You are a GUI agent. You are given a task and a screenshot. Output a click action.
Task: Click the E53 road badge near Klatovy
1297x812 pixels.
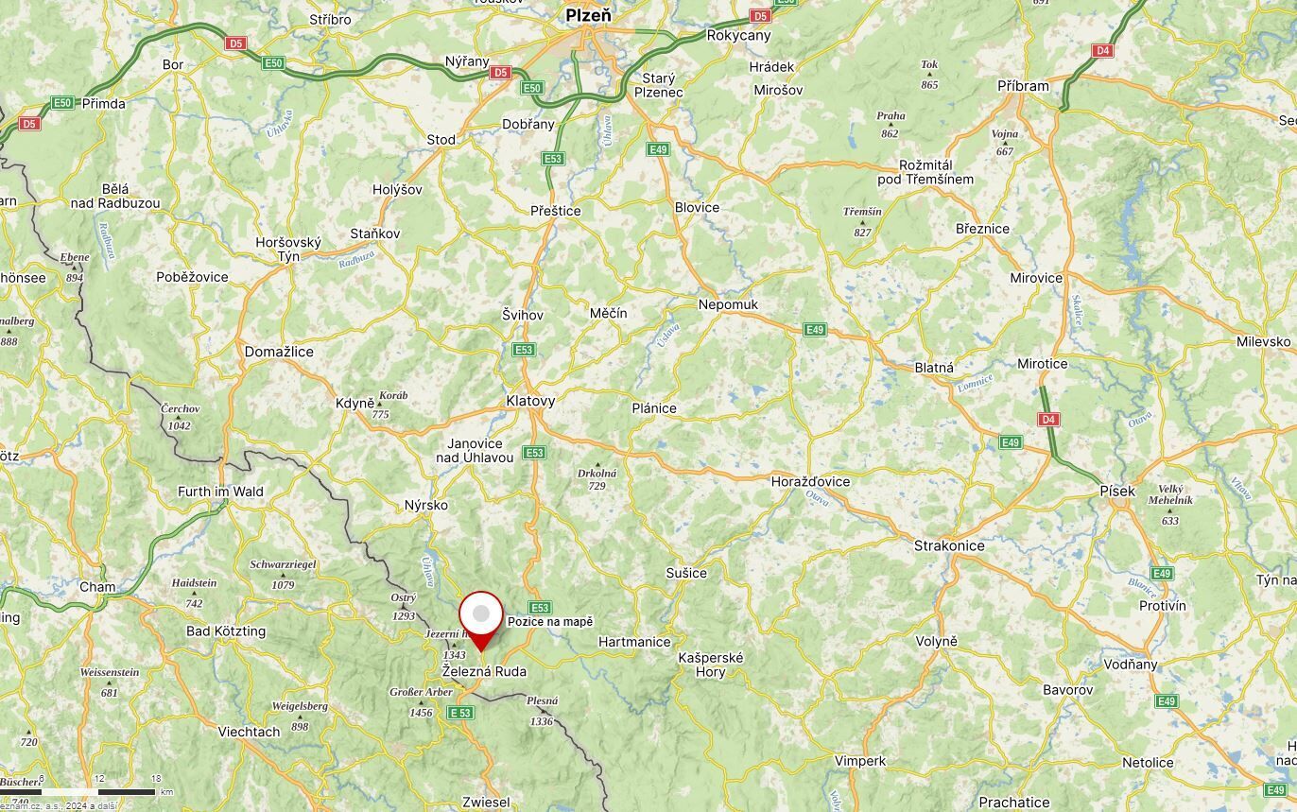[524, 350]
